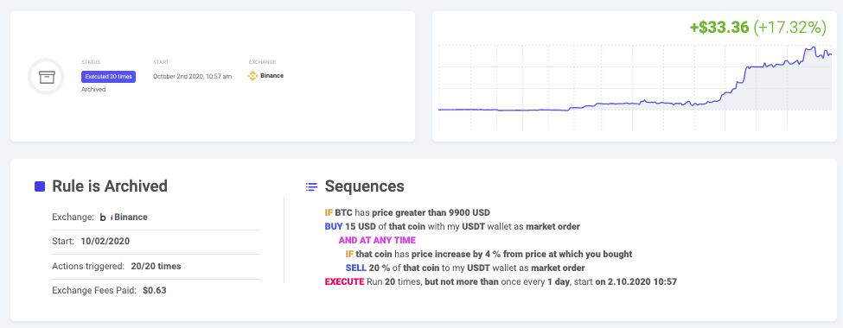The image size is (843, 328).
Task: Click the Exchange Fees Paid $0.63 value
Action: click(x=155, y=291)
